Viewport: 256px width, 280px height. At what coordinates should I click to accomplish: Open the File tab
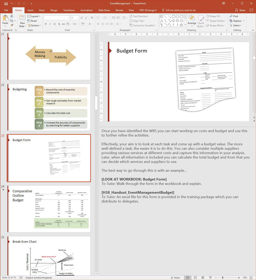(6, 10)
